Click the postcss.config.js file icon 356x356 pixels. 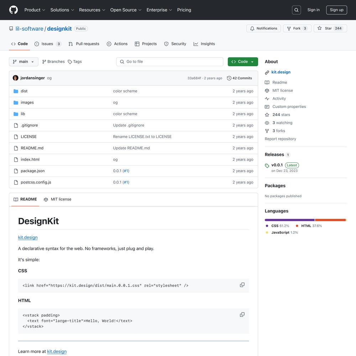tap(16, 182)
